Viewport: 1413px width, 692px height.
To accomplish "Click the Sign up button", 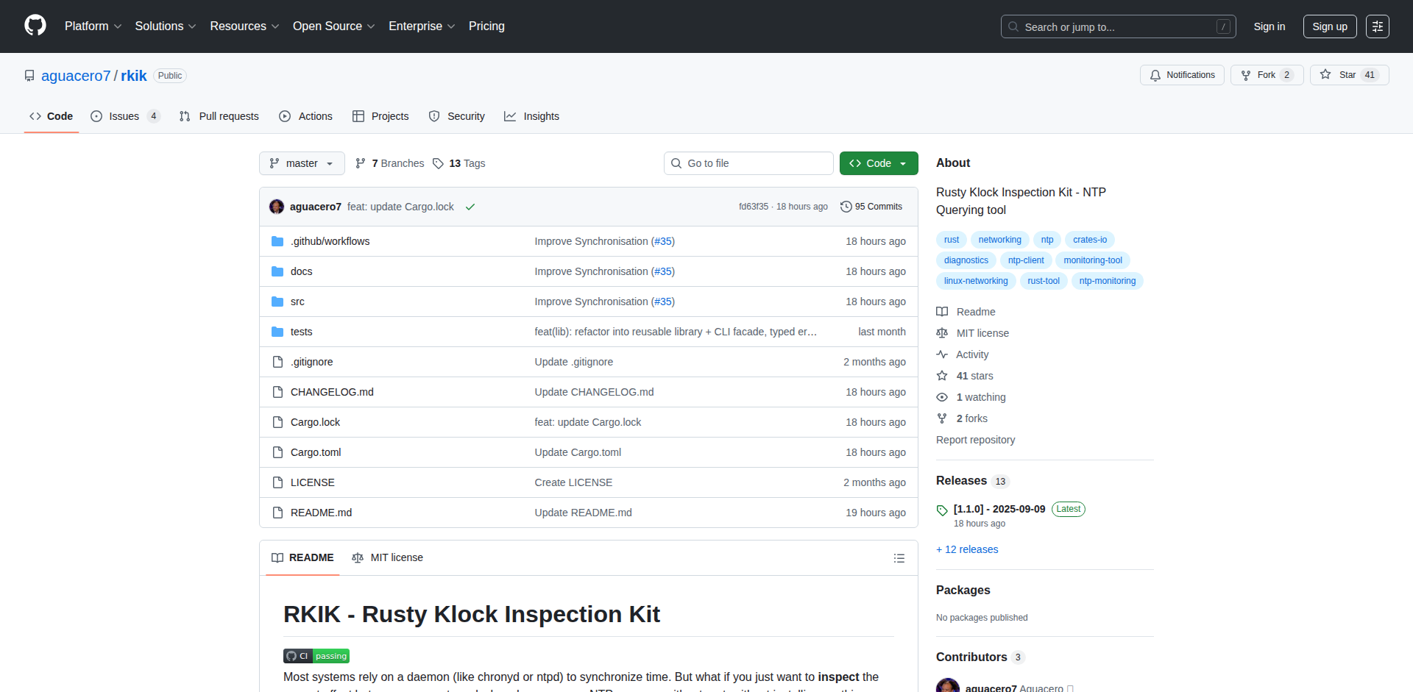I will point(1330,26).
